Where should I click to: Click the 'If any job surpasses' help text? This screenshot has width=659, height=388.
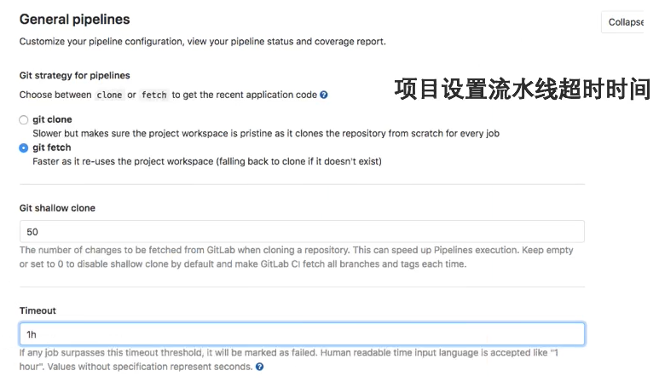coord(289,359)
